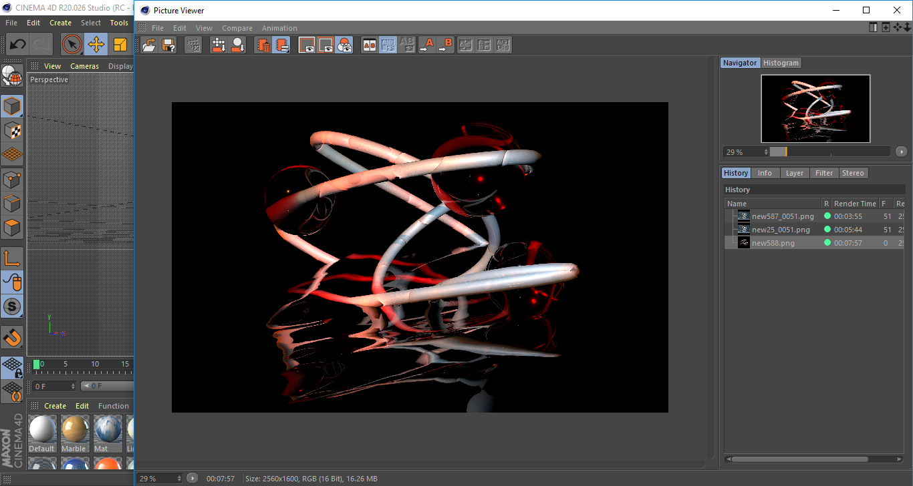913x486 pixels.
Task: Select the Stereo tab
Action: coord(853,173)
